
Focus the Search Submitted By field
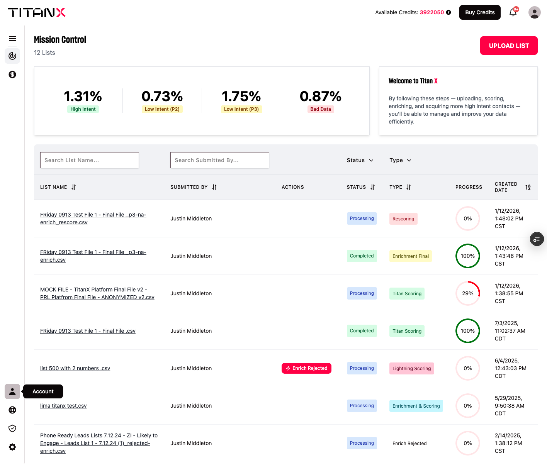click(220, 160)
